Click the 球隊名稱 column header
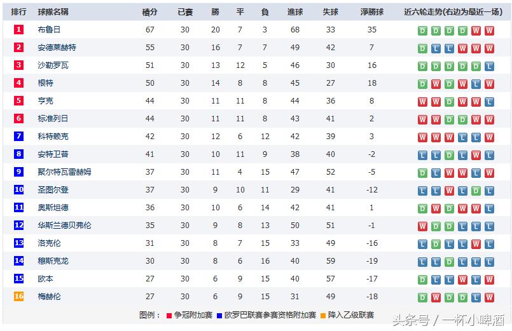This screenshot has width=512, height=331. point(53,12)
